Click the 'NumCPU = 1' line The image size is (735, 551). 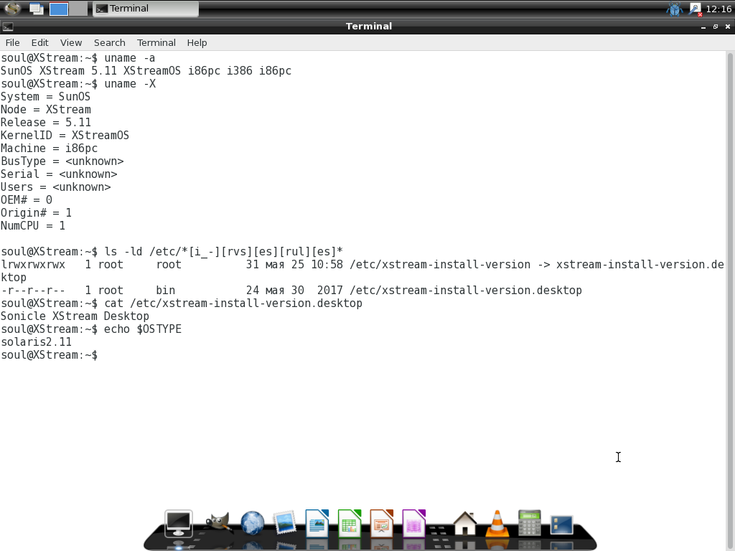pos(33,226)
